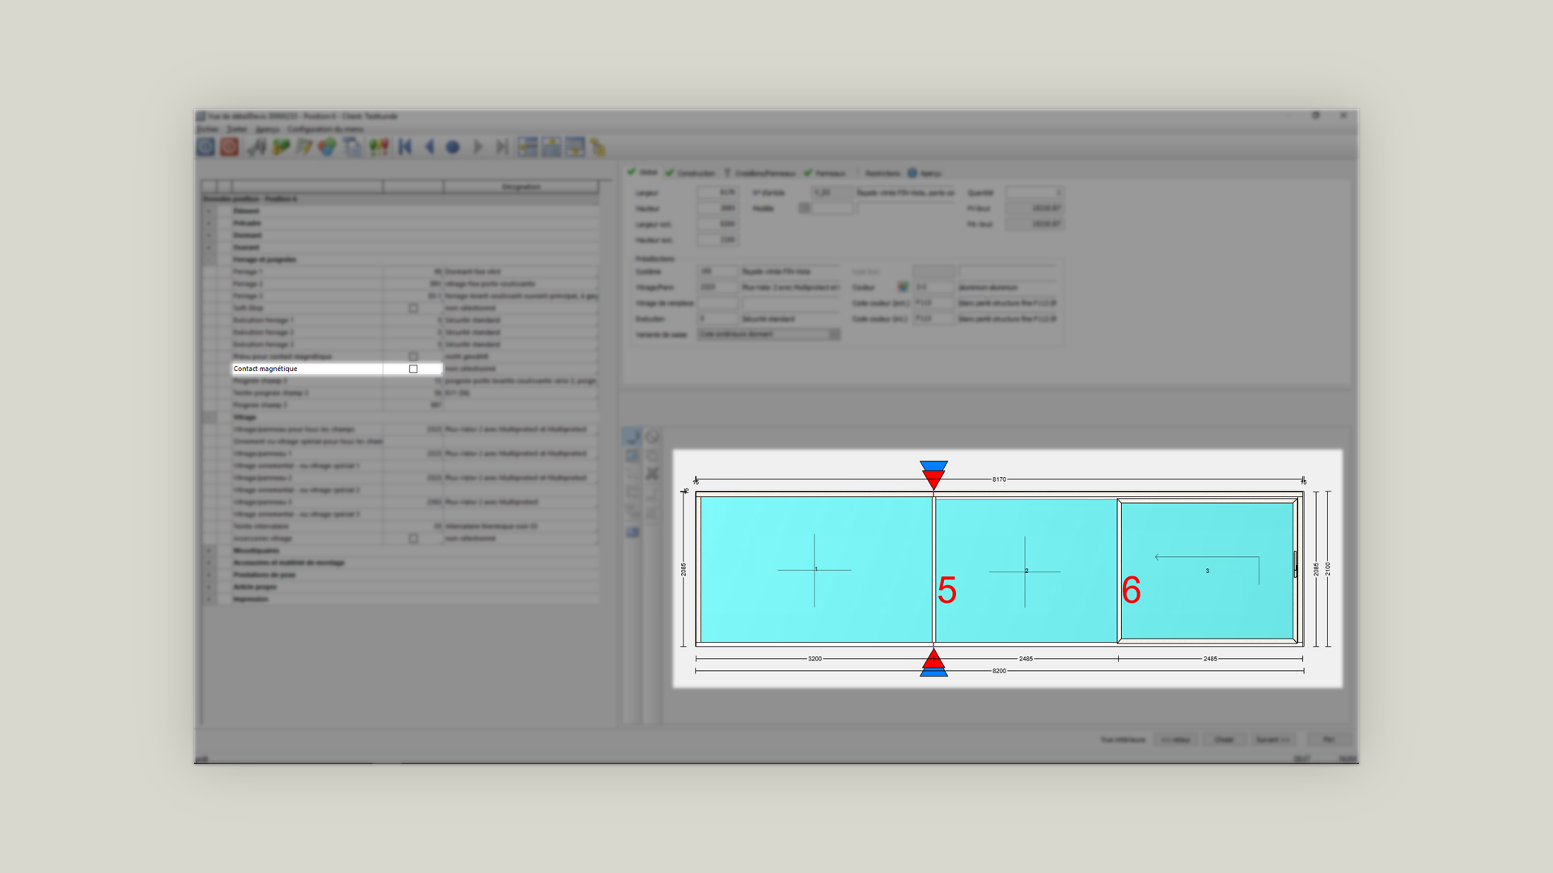Click the << retour button
Screen dimensions: 1553x873
[1175, 740]
